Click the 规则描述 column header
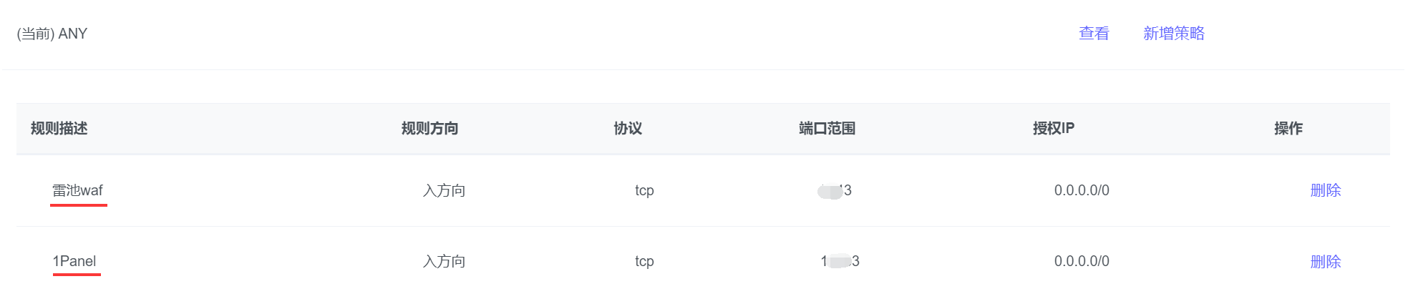 point(59,129)
